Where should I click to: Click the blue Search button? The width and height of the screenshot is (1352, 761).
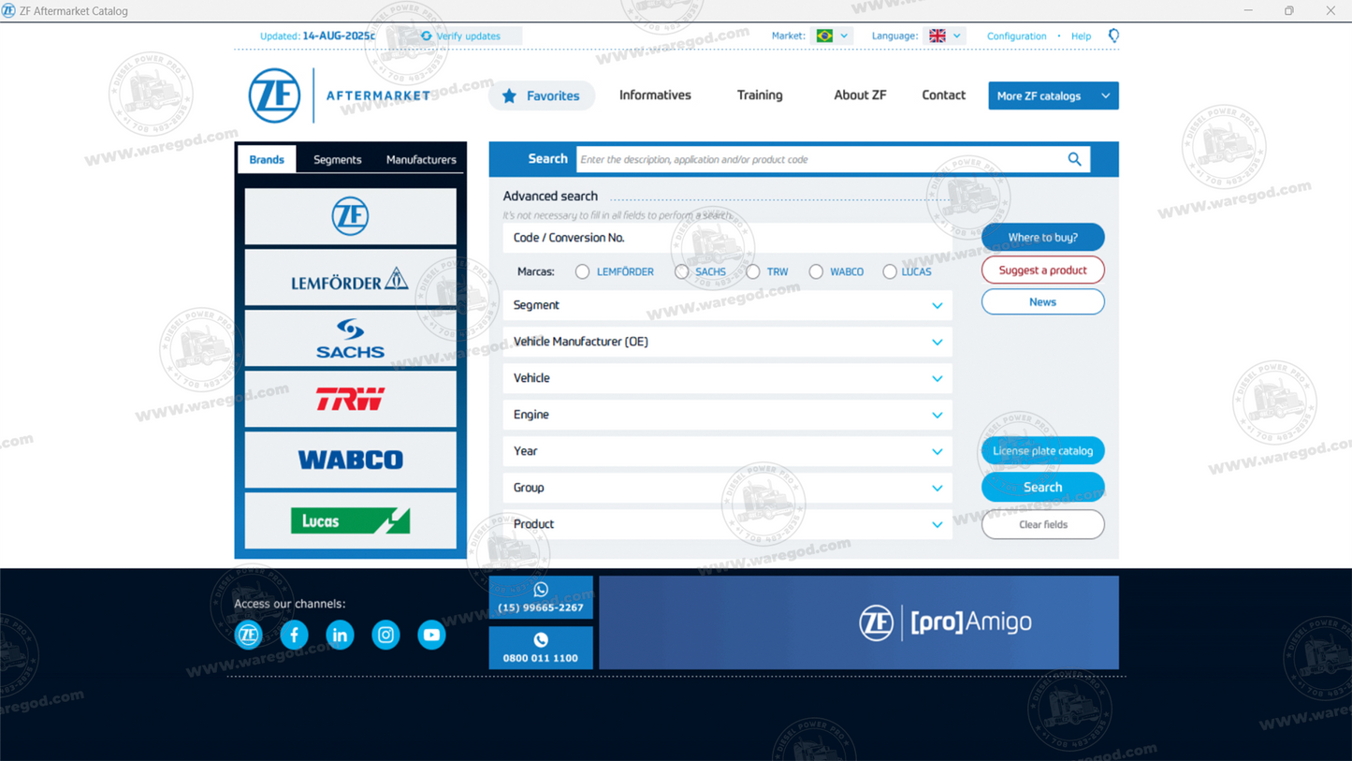(1042, 487)
